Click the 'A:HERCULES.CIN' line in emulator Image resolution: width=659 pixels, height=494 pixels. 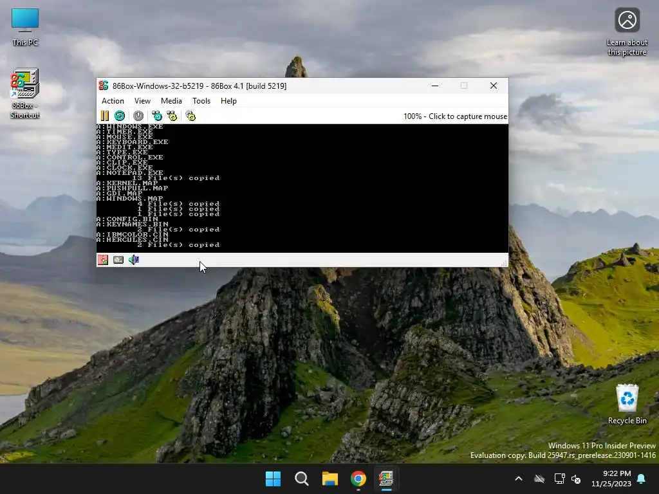133,239
